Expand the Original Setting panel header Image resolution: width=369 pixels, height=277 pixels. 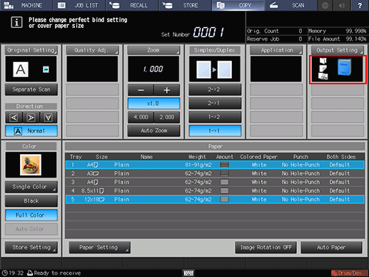[31, 50]
